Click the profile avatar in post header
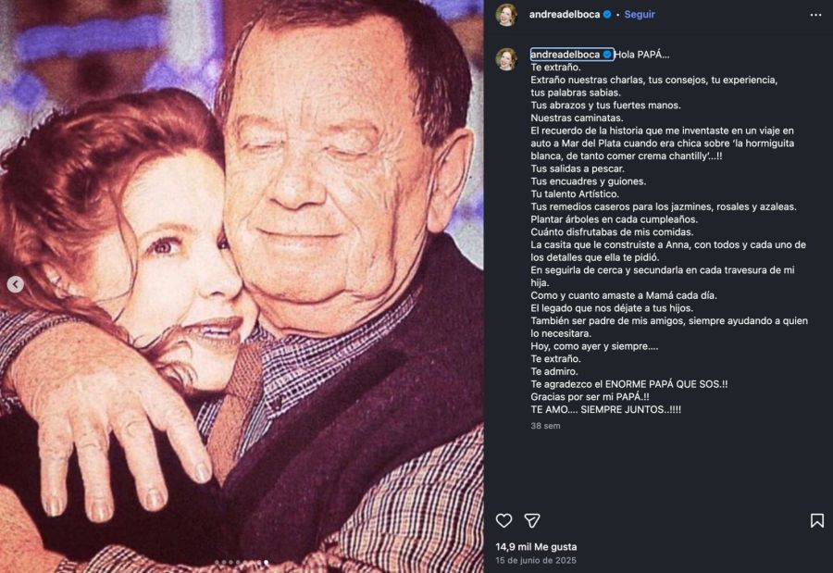Screen dimensions: 833x573 coord(506,15)
